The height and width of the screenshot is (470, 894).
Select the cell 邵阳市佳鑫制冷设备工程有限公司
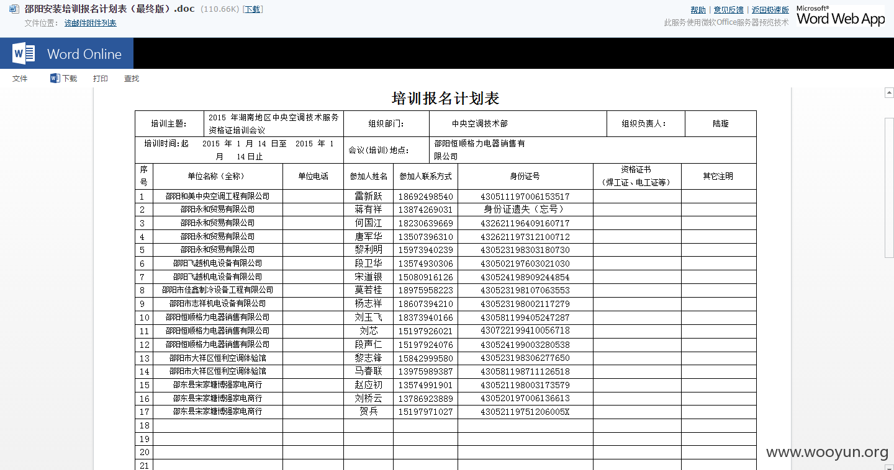pos(217,290)
